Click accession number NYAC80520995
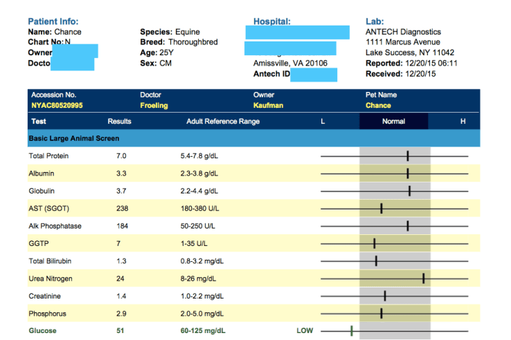Image resolution: width=511 pixels, height=340 pixels. point(57,106)
